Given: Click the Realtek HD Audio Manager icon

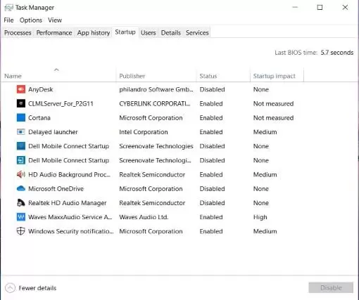Looking at the screenshot, I should (21, 202).
